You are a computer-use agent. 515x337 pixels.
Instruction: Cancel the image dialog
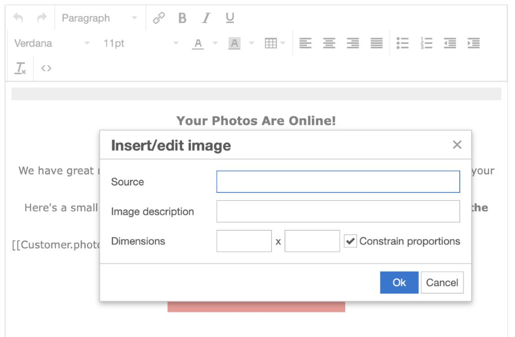pos(442,283)
